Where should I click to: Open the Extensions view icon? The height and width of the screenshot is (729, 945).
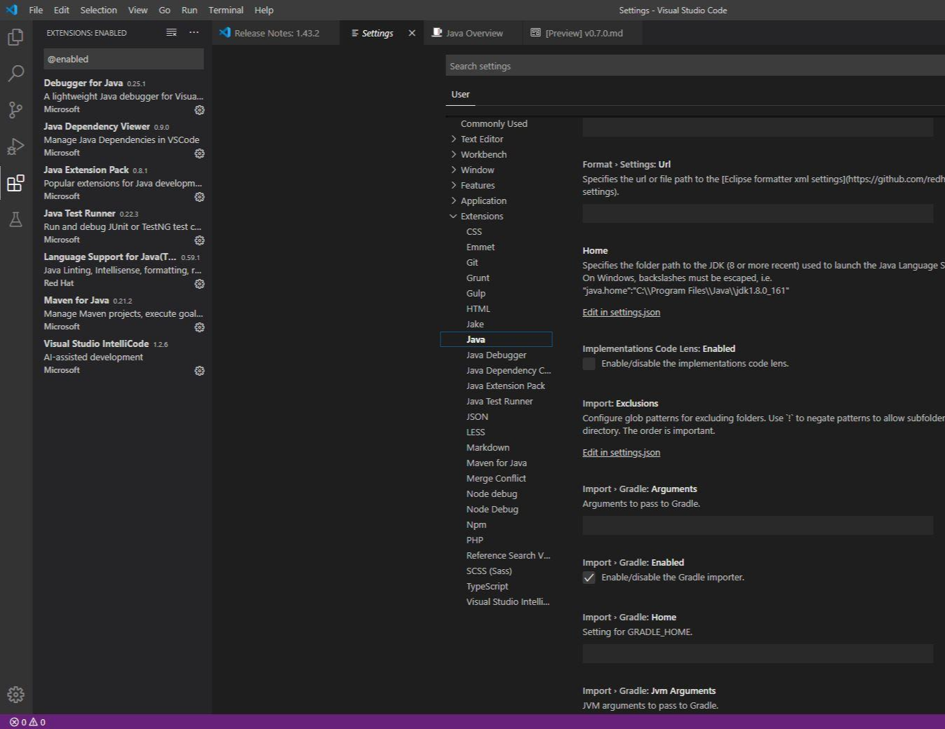coord(15,183)
